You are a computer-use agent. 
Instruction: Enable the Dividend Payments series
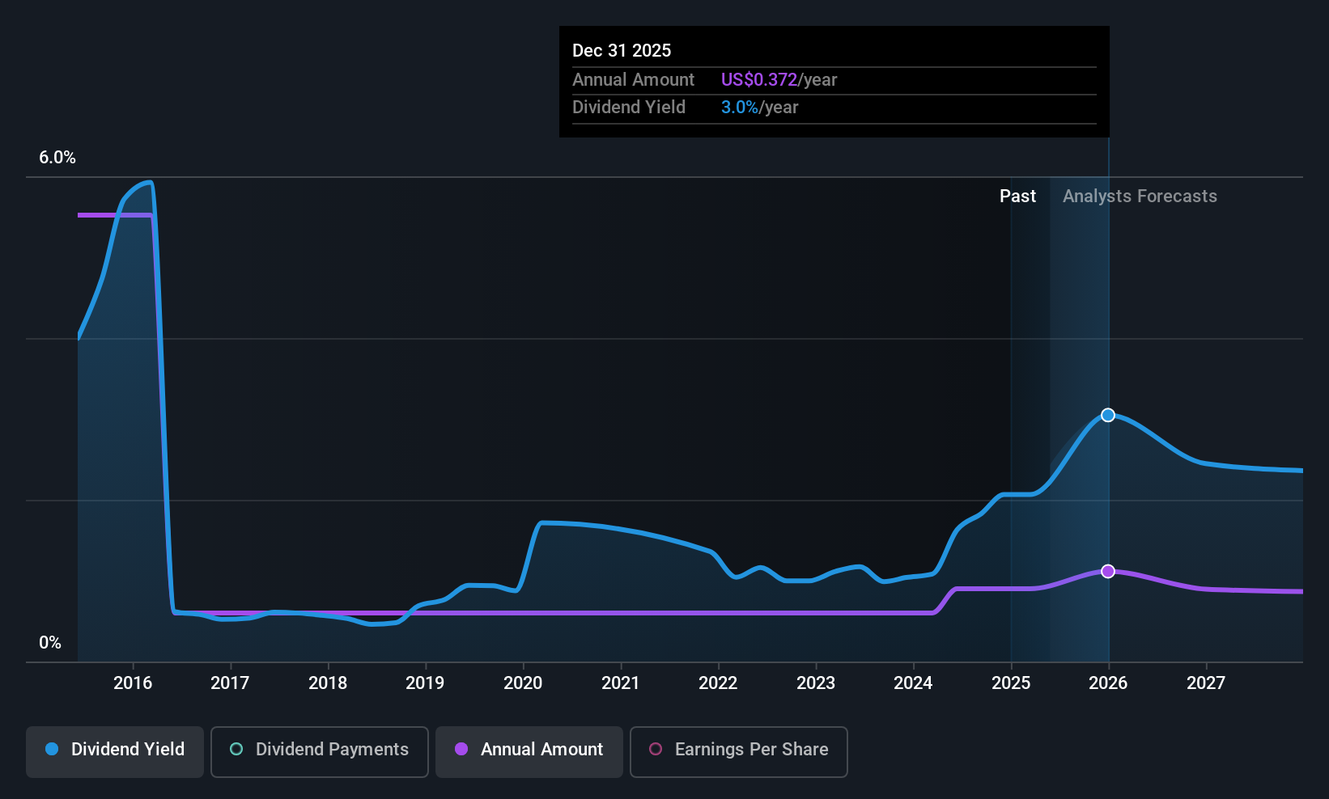tap(319, 751)
